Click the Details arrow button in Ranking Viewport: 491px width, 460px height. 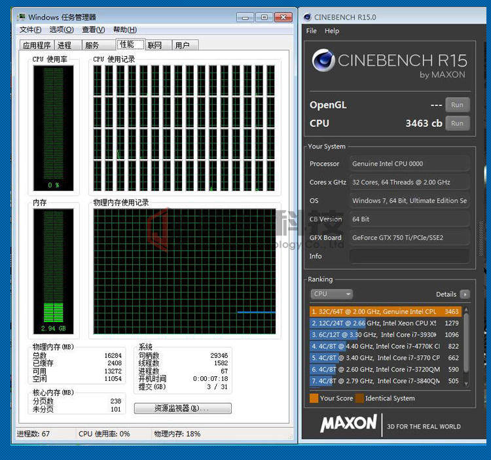465,294
